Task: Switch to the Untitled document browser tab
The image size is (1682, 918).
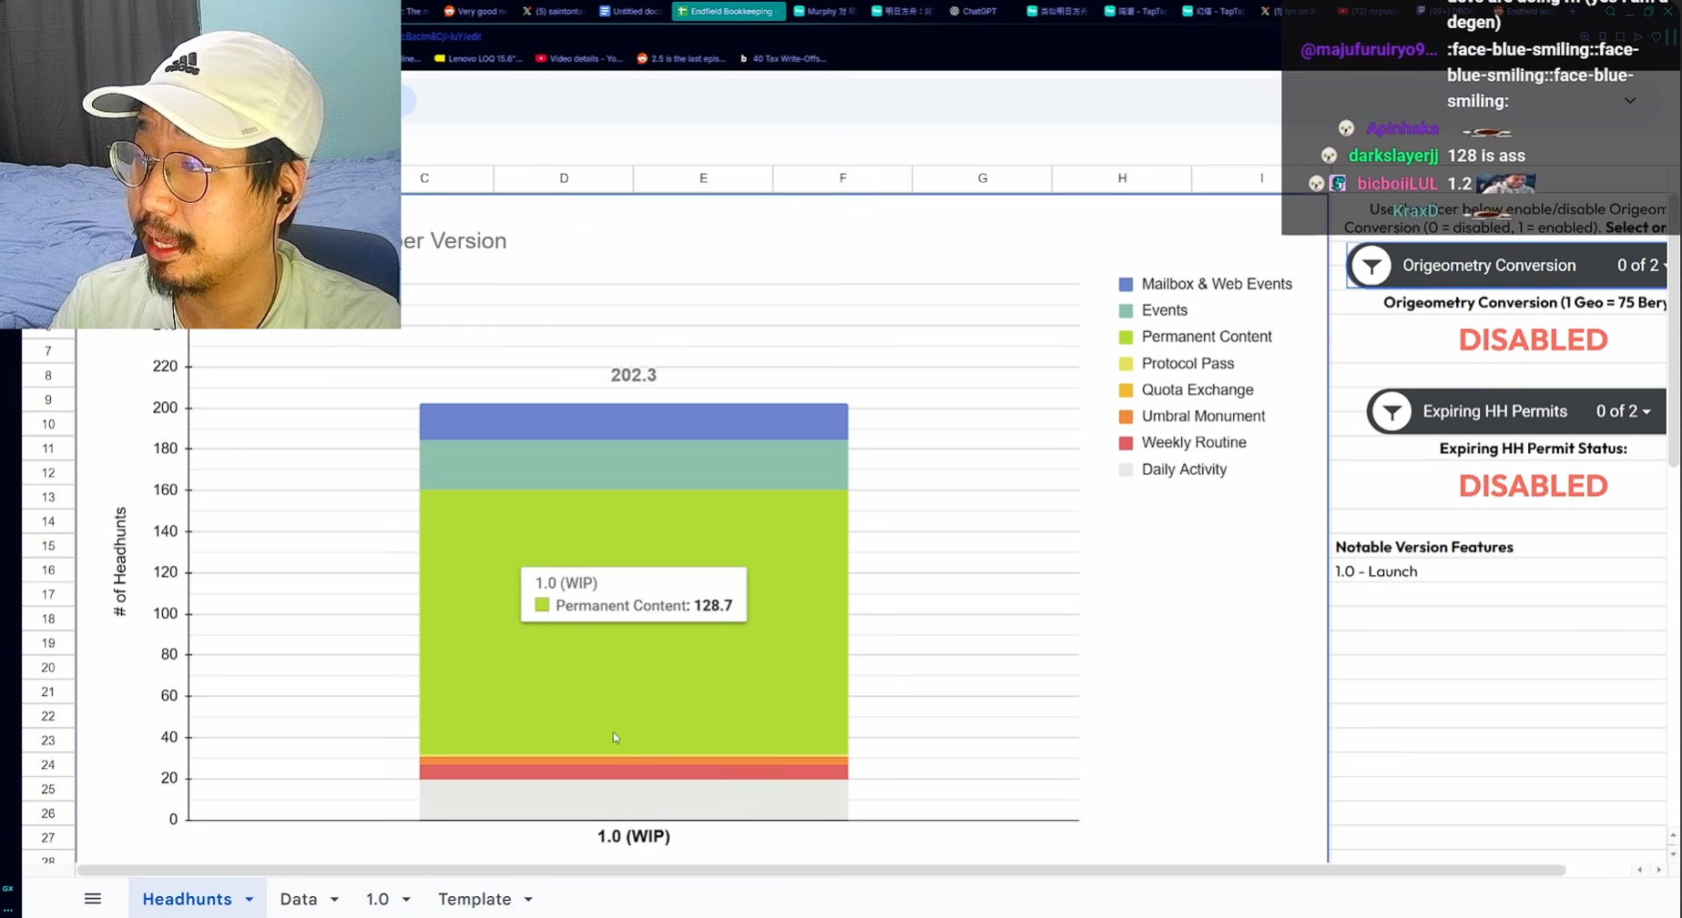Action: (x=629, y=11)
